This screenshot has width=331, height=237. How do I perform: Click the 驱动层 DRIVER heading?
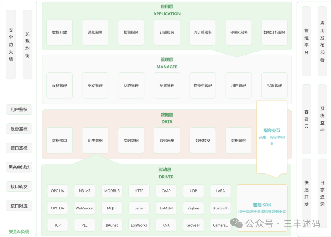click(x=166, y=173)
